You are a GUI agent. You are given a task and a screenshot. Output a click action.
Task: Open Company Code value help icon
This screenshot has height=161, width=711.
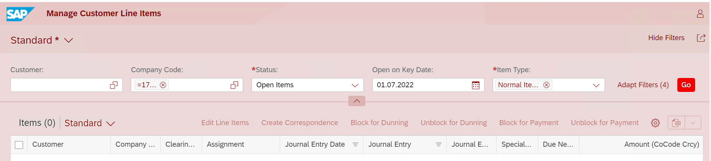234,85
